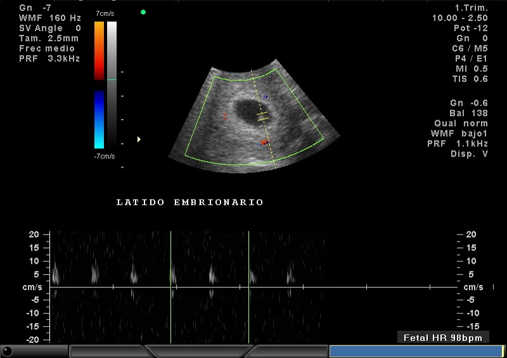The image size is (507, 358).
Task: Click the Doppler spectrum baseline
Action: pos(253,287)
